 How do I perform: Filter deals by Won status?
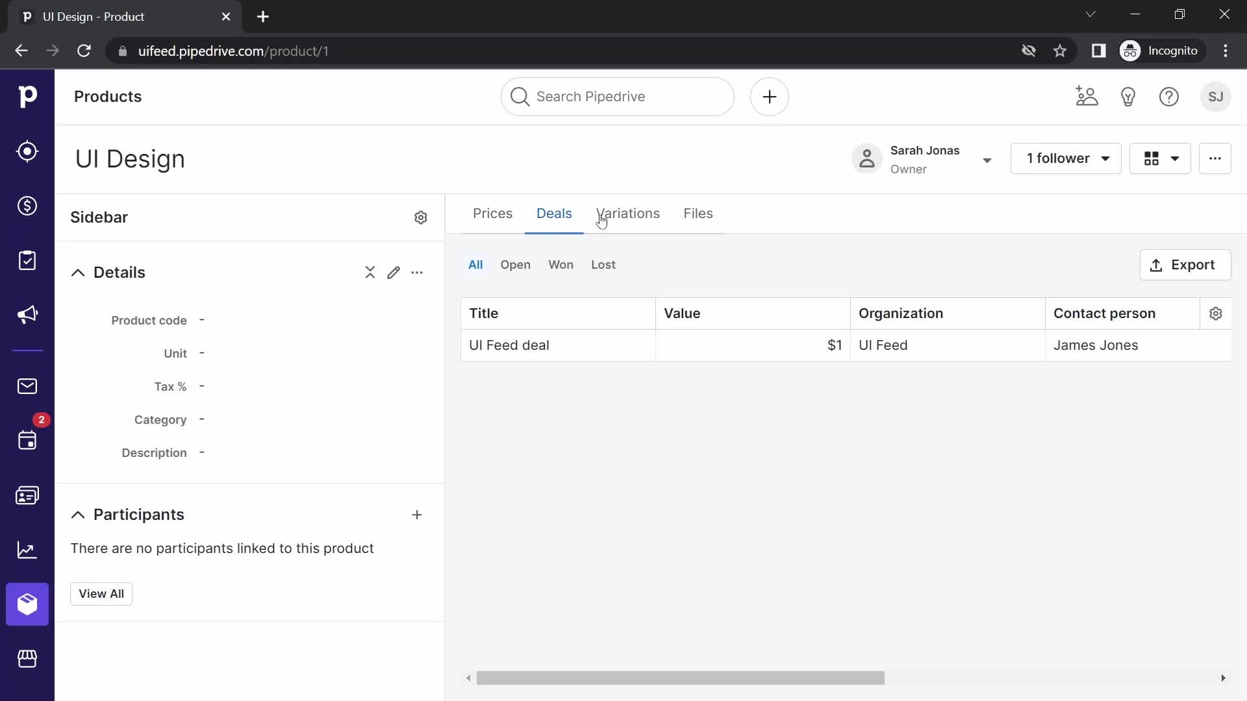561,264
